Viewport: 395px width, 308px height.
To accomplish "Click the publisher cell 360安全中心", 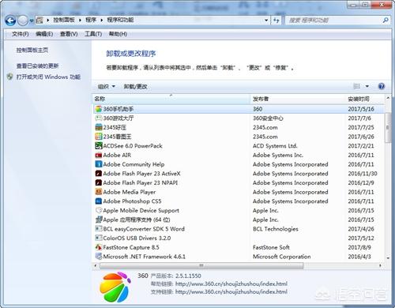I will 268,118.
